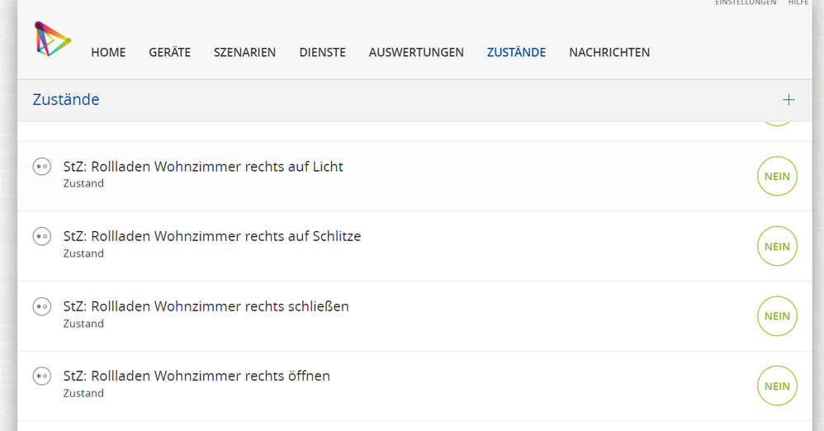Click state icon for 'rechts öffnen'
Screen dimensions: 824x431
tap(42, 376)
